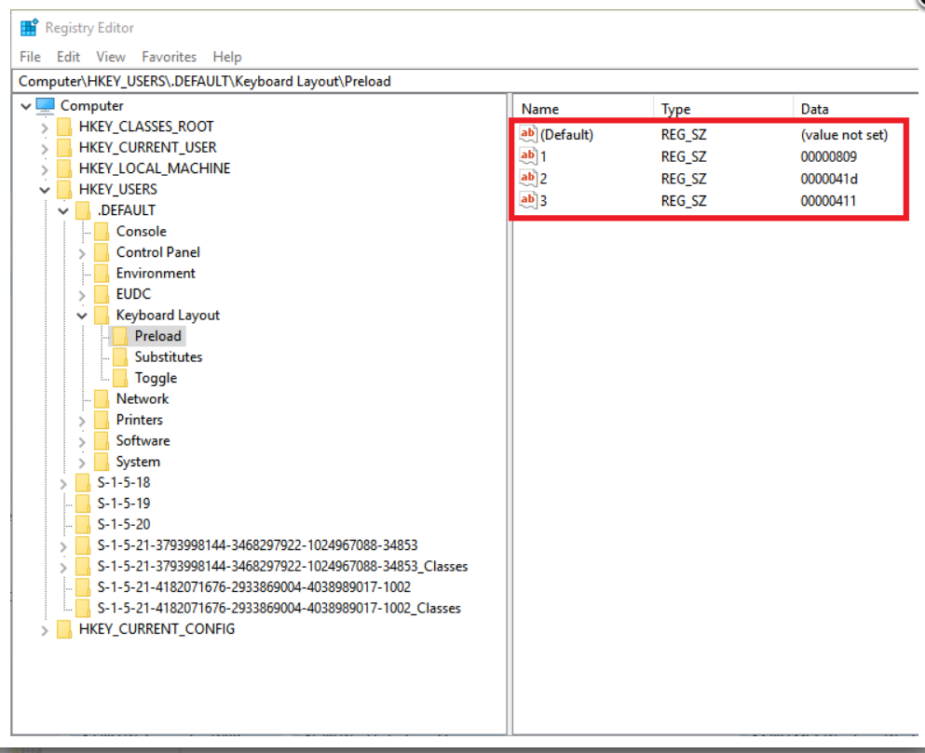Click the HKEY_CURRENT_CONFIG folder icon
The image size is (925, 753).
[x=64, y=629]
